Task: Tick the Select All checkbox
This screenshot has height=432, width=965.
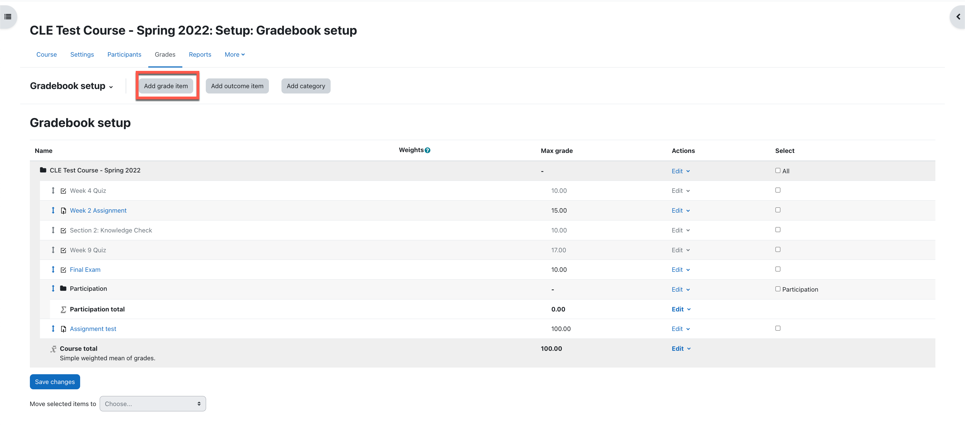Action: (778, 170)
